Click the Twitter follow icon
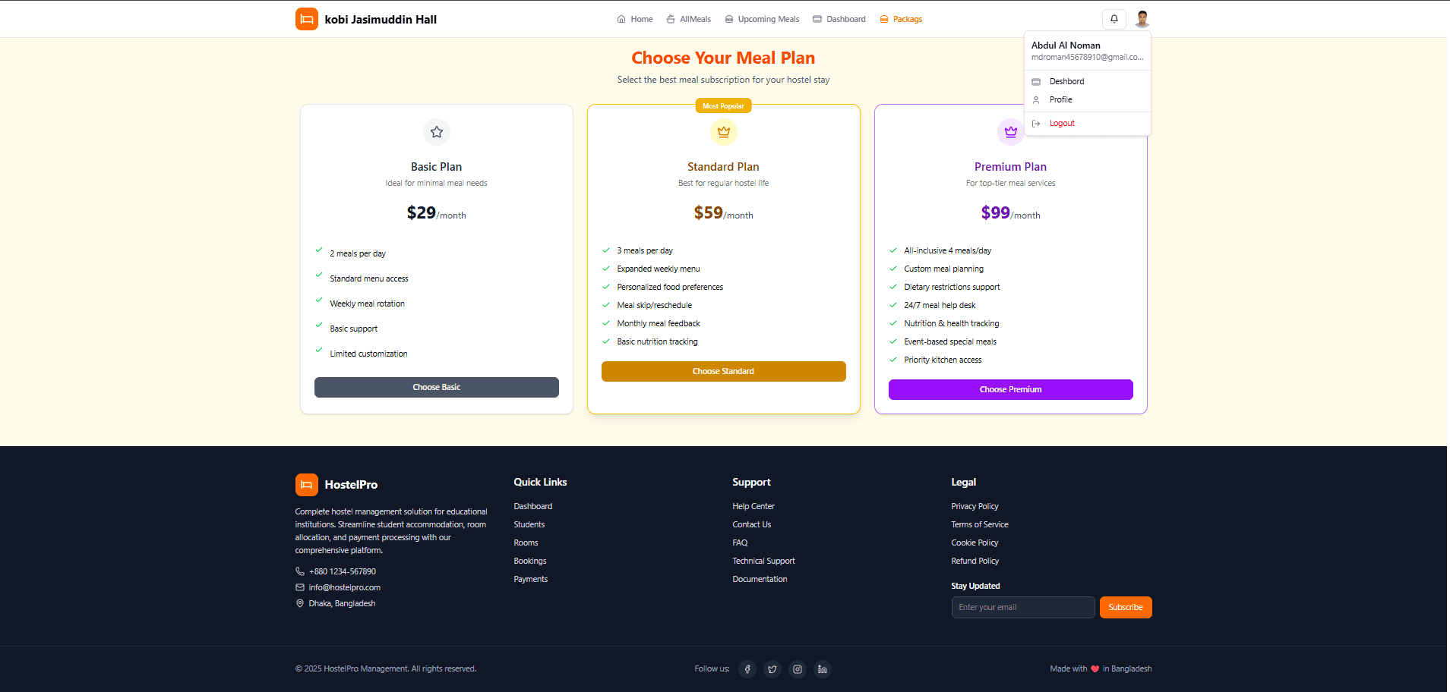Viewport: 1450px width, 692px height. [772, 669]
